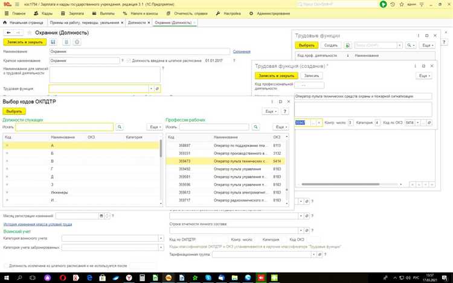The height and width of the screenshot is (283, 453).
Task: Toggle Должность исключена из штатного расписания checkbox
Action: pyautogui.click(x=6, y=265)
